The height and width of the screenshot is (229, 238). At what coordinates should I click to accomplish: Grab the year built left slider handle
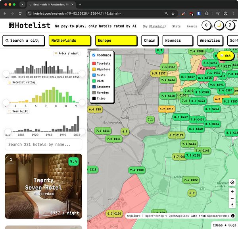8,131
